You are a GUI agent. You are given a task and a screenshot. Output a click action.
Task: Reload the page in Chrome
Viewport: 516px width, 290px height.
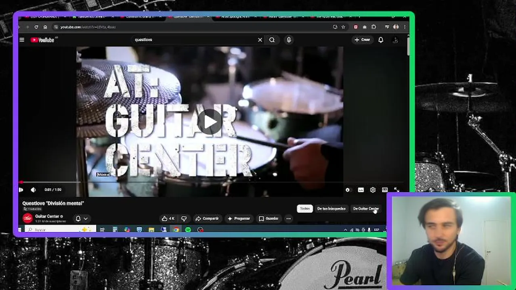pyautogui.click(x=36, y=27)
